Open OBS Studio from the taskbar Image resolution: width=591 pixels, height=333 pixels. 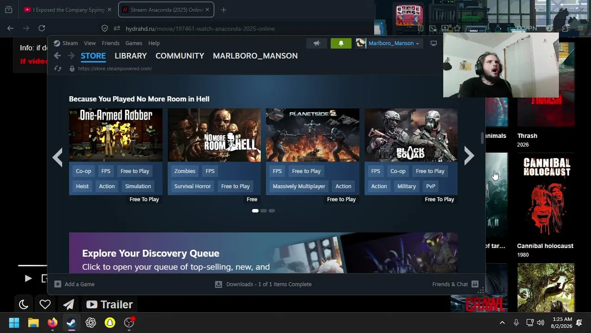[x=129, y=322]
